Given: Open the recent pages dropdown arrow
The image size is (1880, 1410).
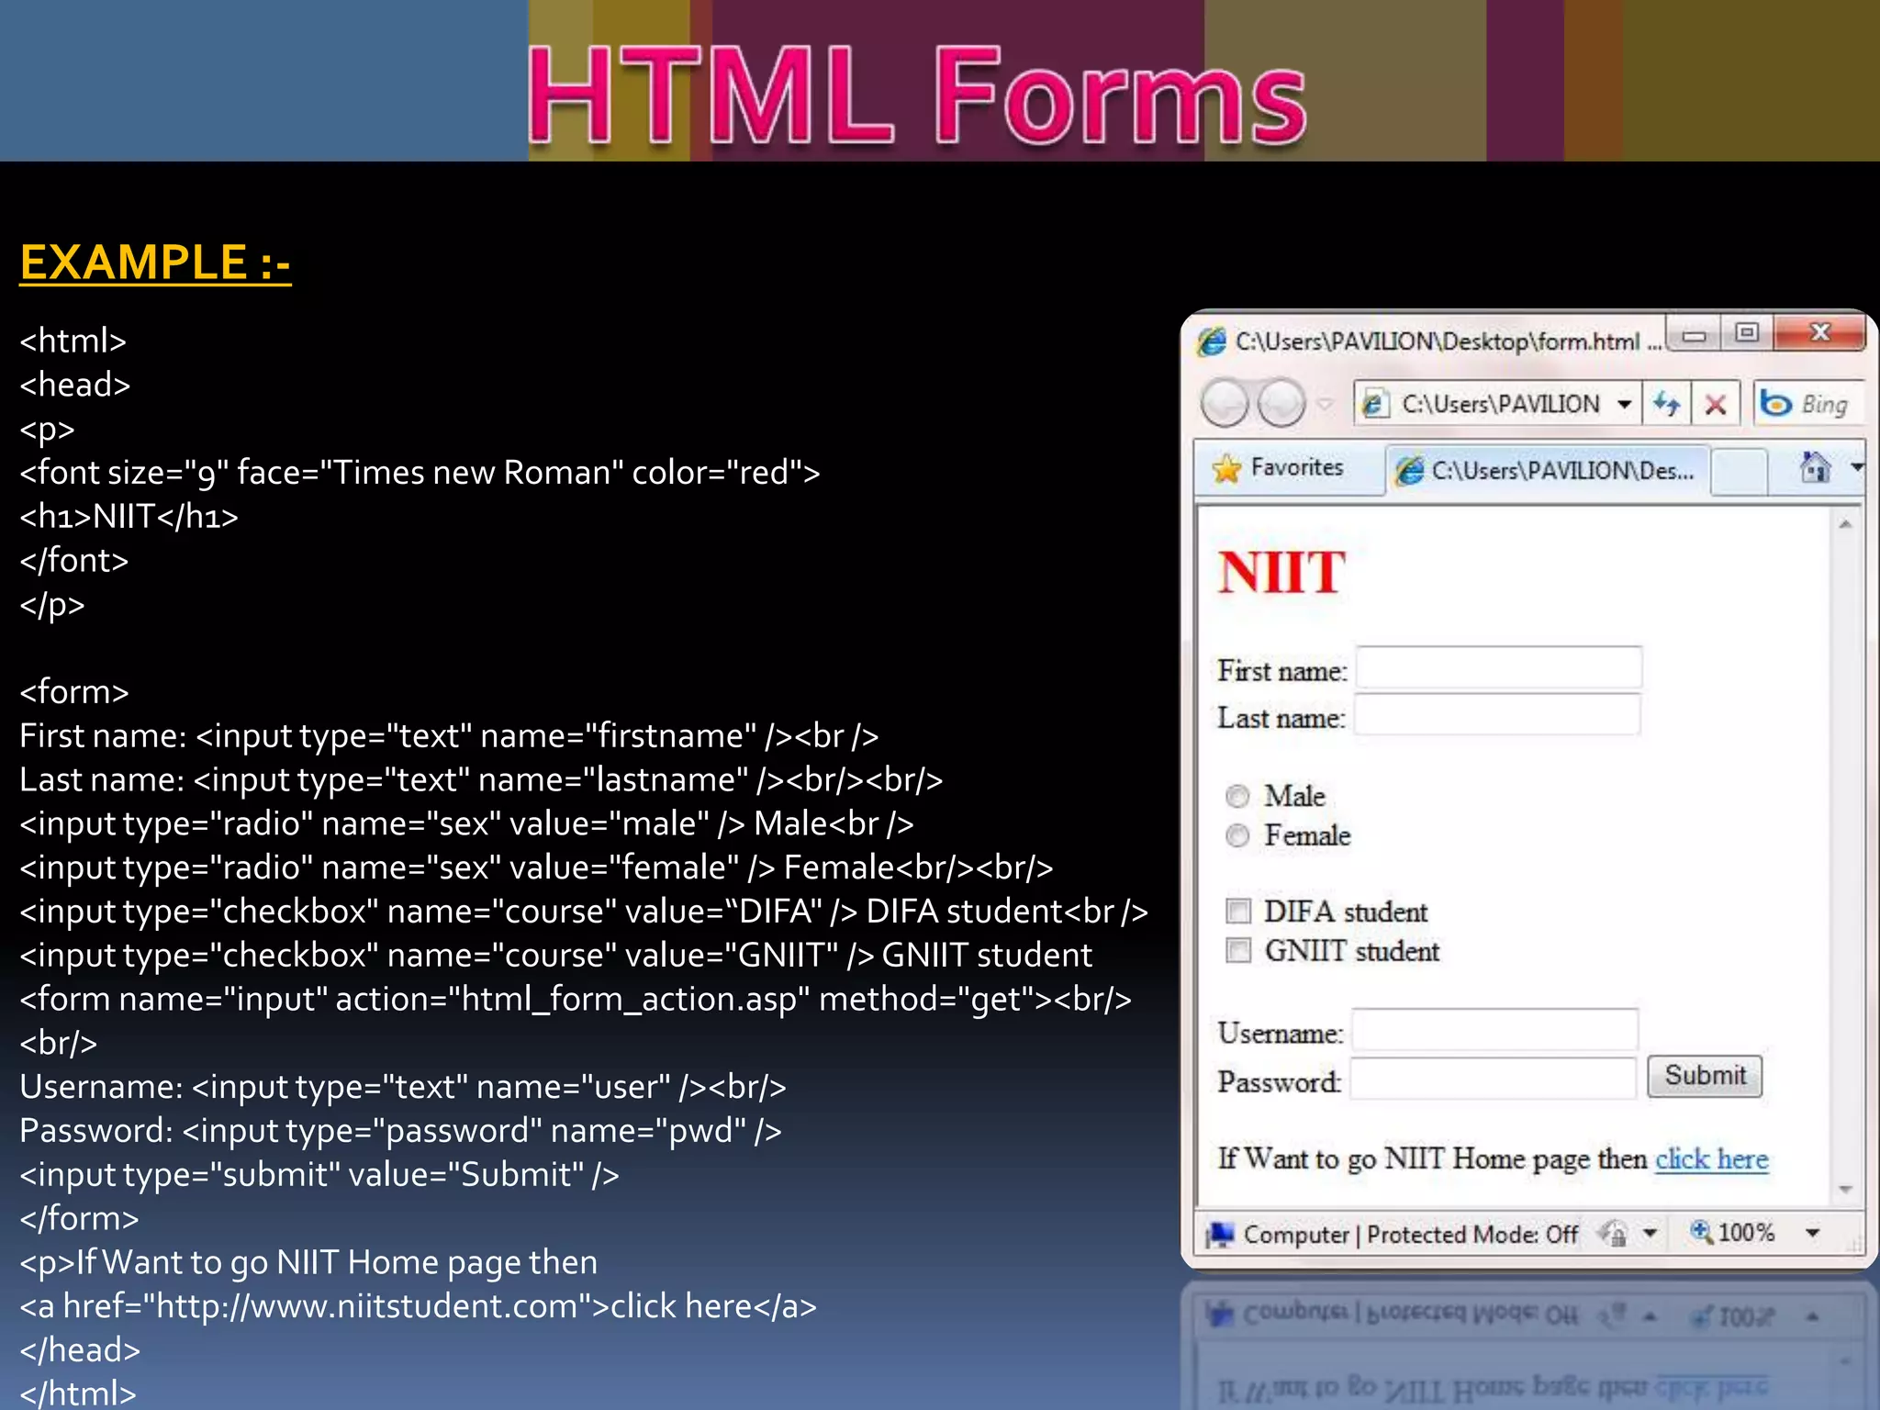Looking at the screenshot, I should coord(1325,403).
